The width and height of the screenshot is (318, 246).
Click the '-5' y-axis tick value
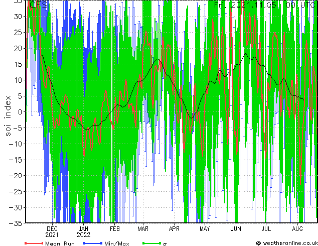(x=18, y=128)
